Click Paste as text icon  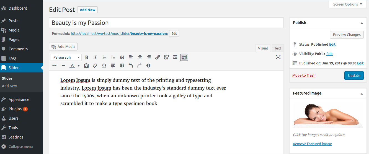coord(86,66)
